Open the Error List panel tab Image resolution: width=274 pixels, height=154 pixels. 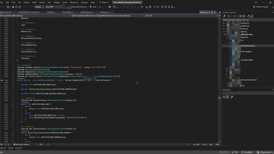[x=18, y=148]
